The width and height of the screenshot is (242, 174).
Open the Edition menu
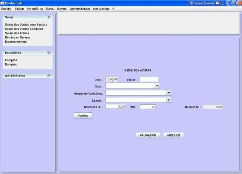pyautogui.click(x=19, y=9)
